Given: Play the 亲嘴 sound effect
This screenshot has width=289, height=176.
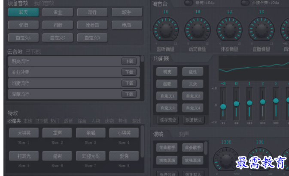Looking at the screenshot, I should coord(91,133).
